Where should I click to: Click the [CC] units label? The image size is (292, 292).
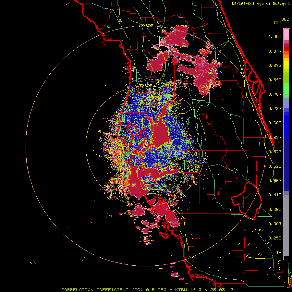pyautogui.click(x=277, y=22)
